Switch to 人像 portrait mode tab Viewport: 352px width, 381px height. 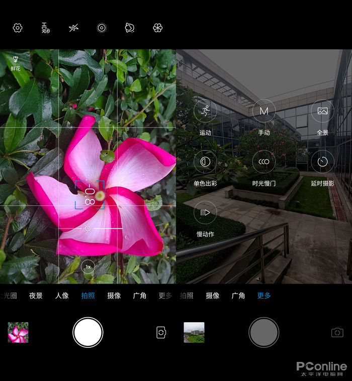pyautogui.click(x=62, y=296)
